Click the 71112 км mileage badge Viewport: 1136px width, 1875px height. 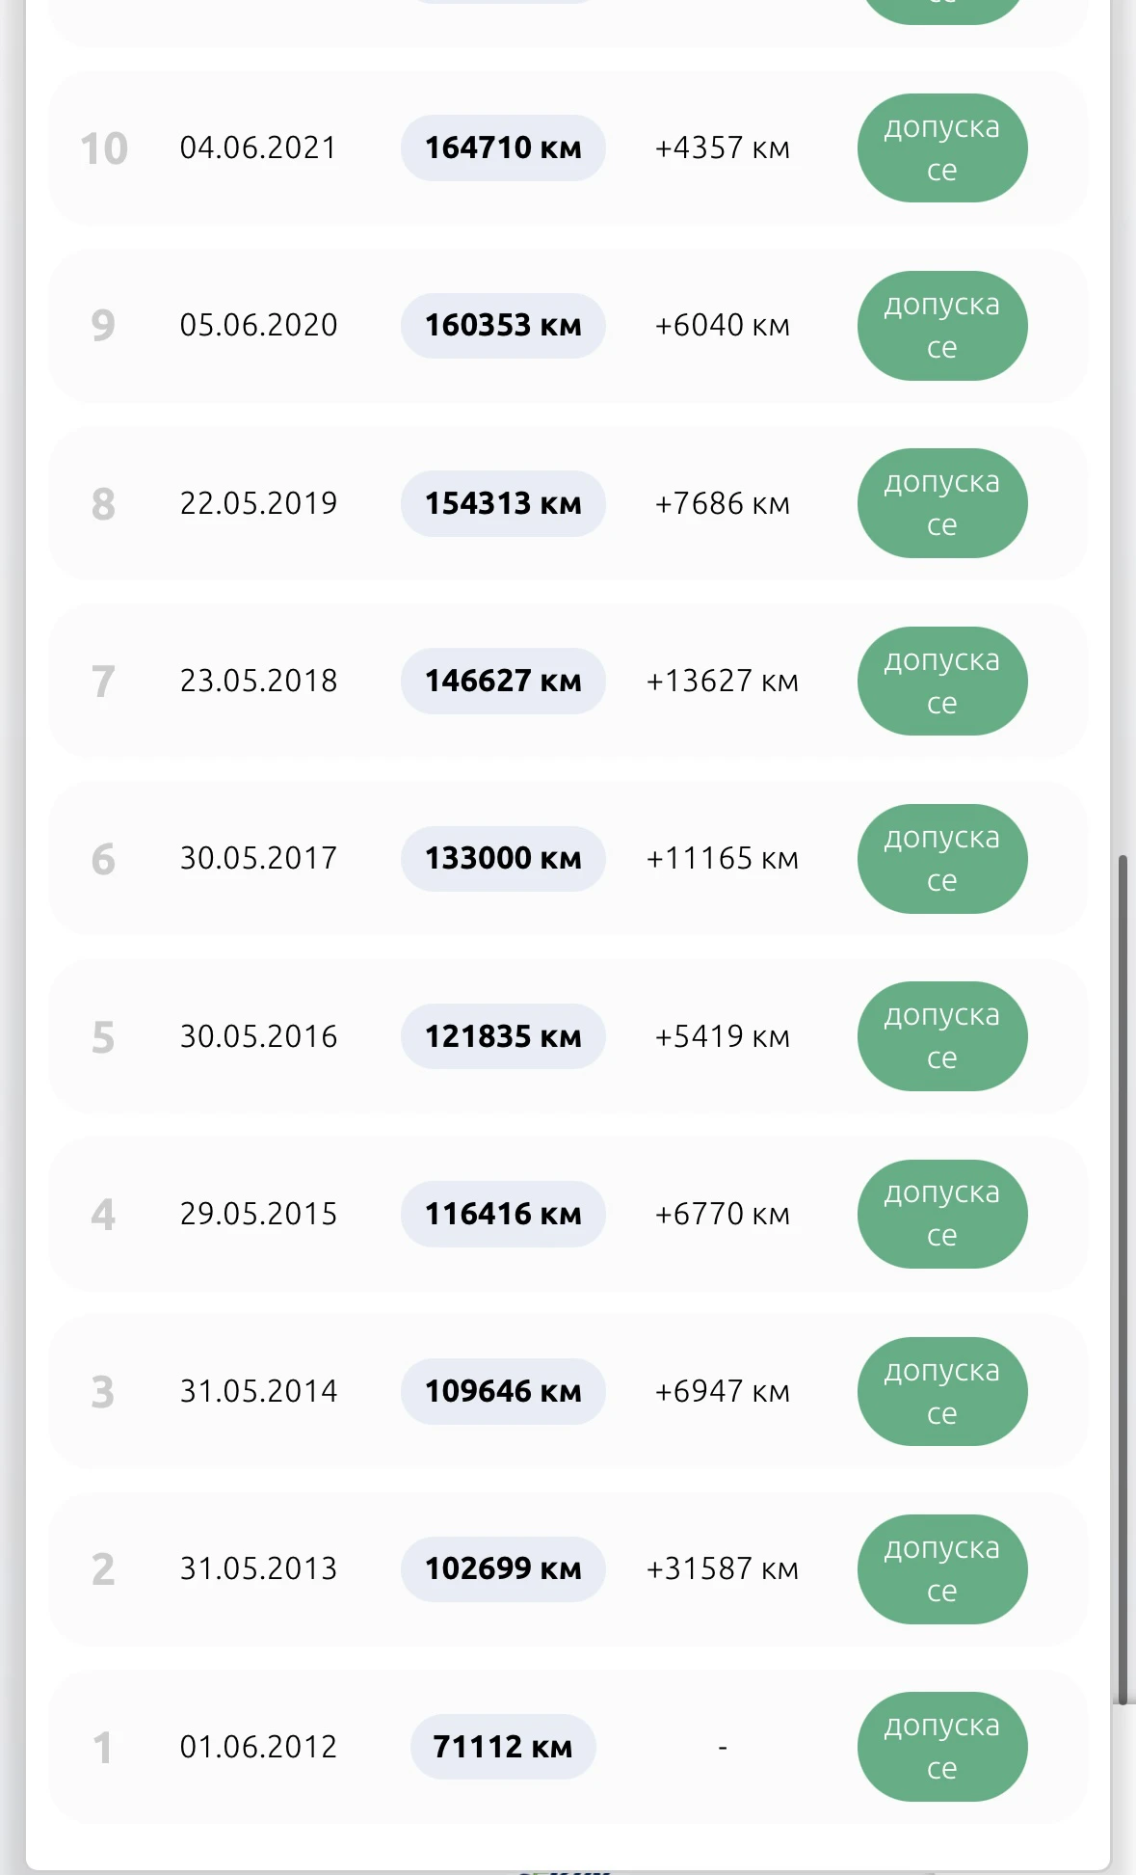(503, 1747)
